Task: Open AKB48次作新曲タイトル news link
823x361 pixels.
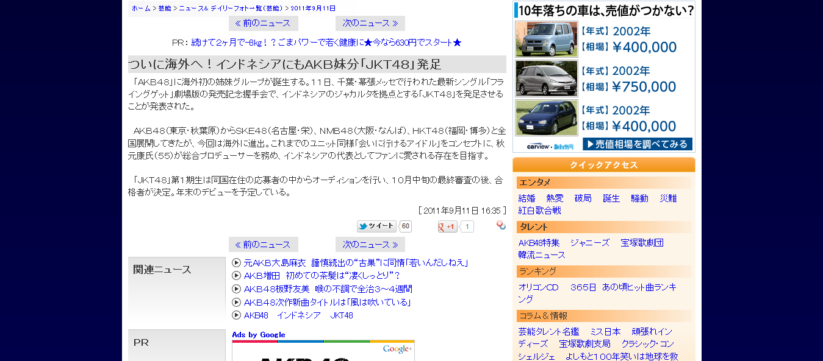Action: pyautogui.click(x=328, y=302)
